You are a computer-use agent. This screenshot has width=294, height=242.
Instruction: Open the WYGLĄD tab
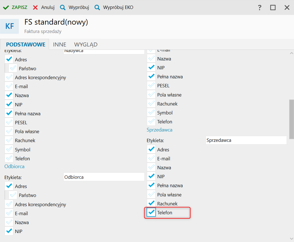(x=86, y=44)
